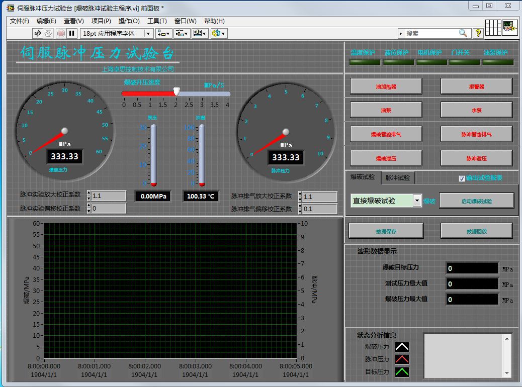Open the 操作(O) menu
This screenshot has width=522, height=387.
coord(129,21)
